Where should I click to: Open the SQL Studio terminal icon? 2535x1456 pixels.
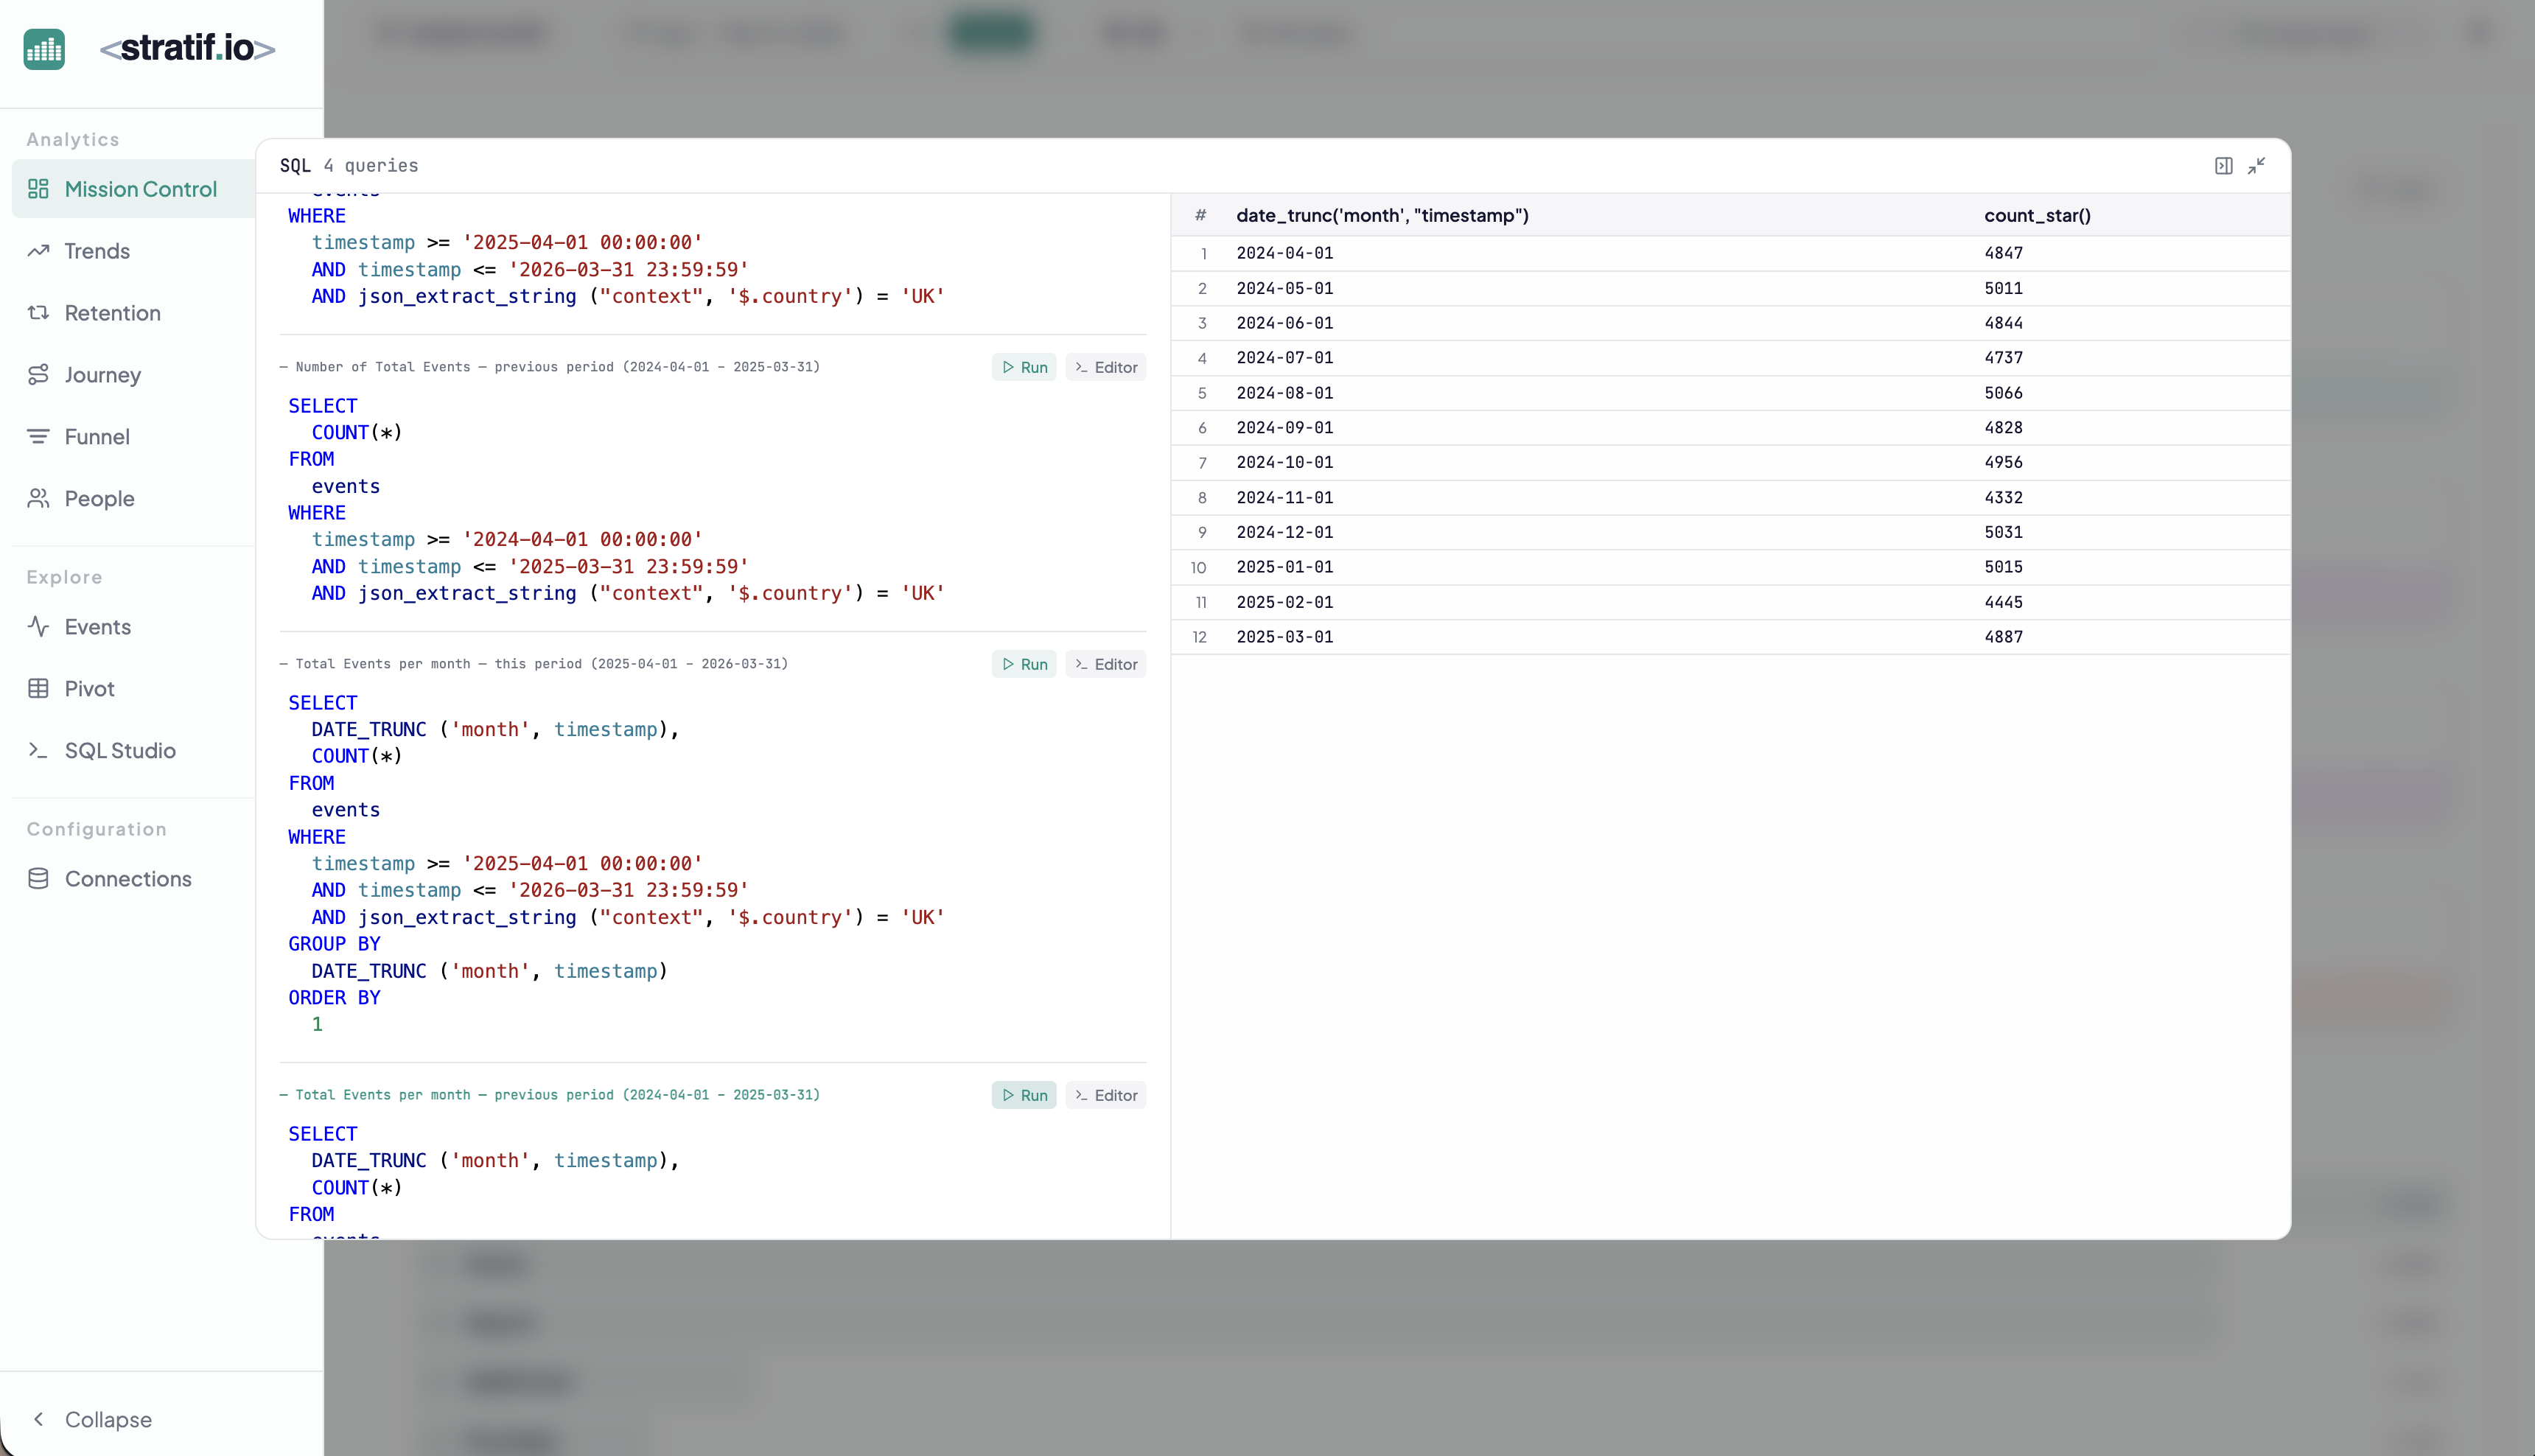(38, 751)
